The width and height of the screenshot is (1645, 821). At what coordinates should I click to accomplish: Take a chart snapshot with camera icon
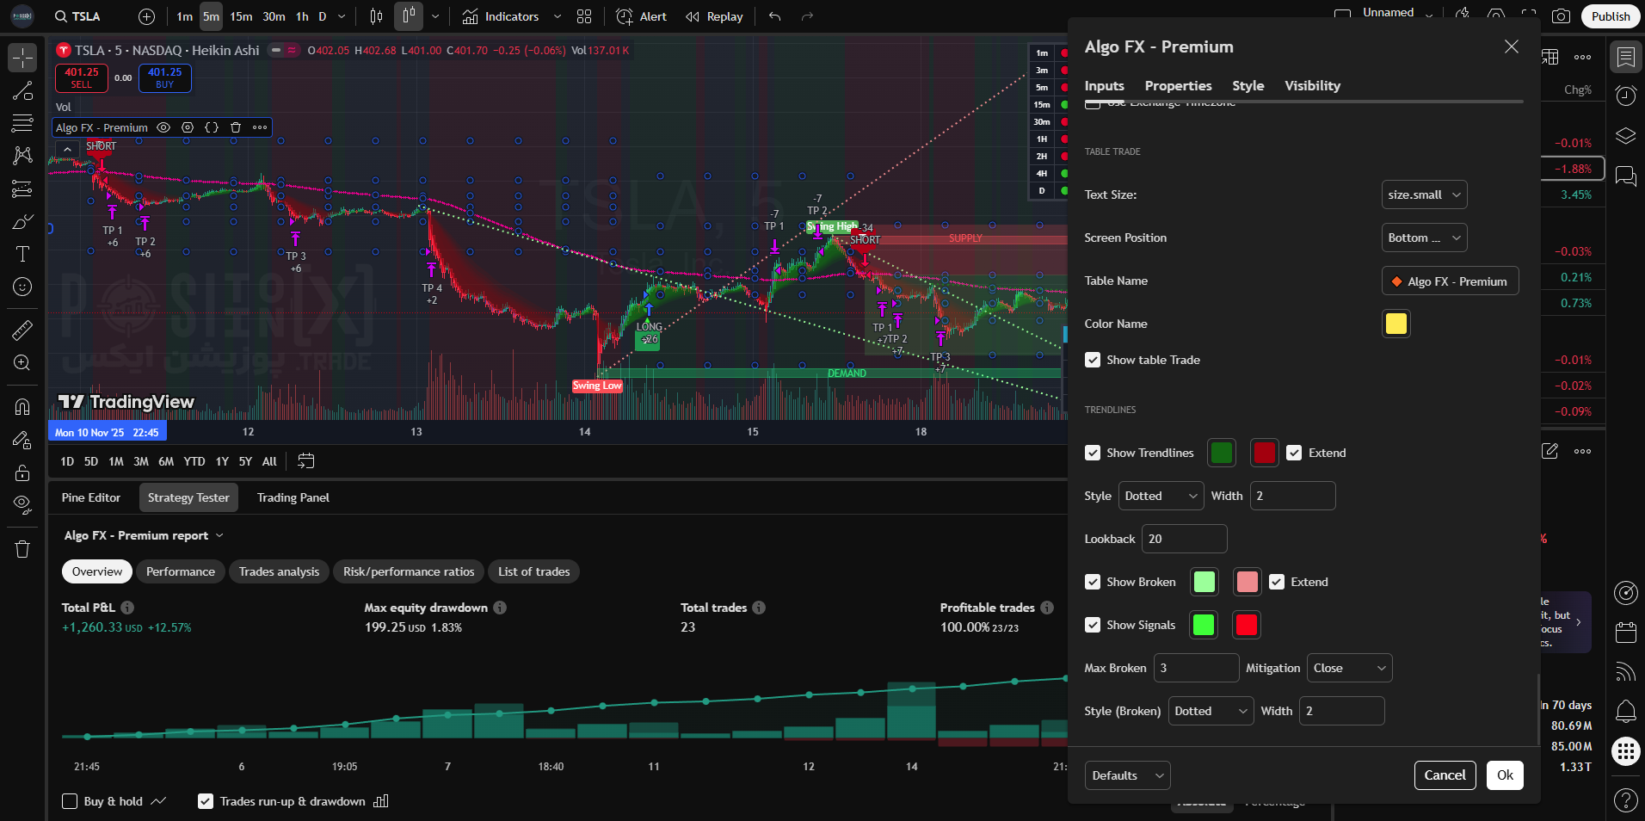tap(1561, 16)
